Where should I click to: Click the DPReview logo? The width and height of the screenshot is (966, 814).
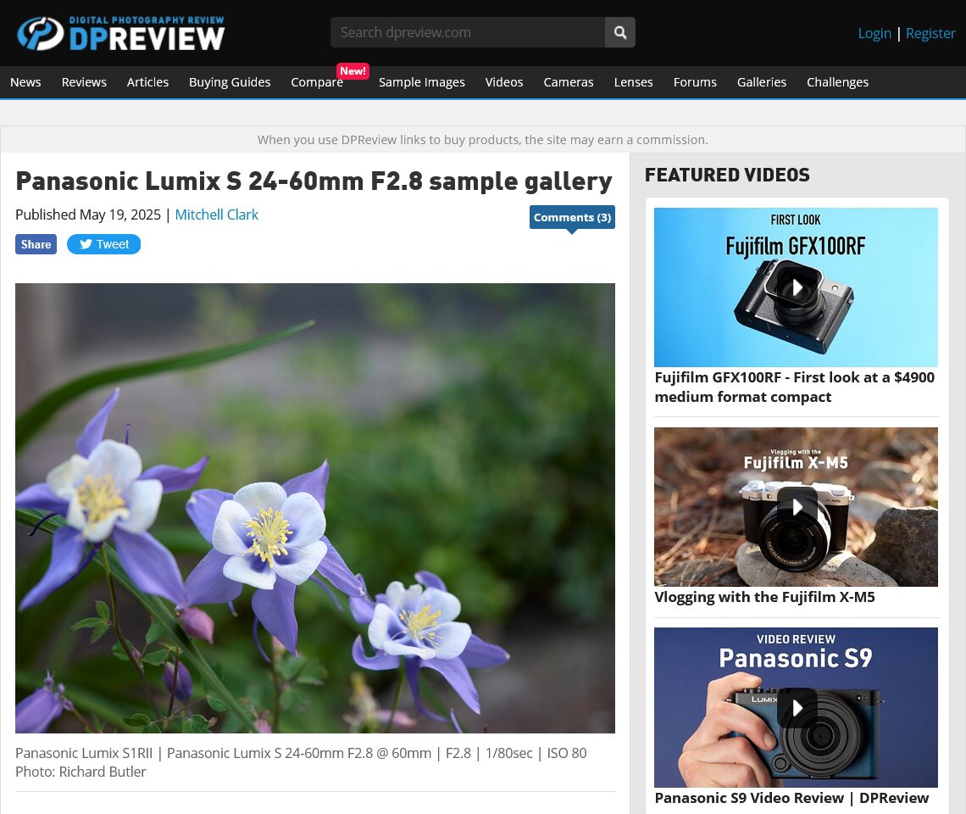[x=120, y=33]
